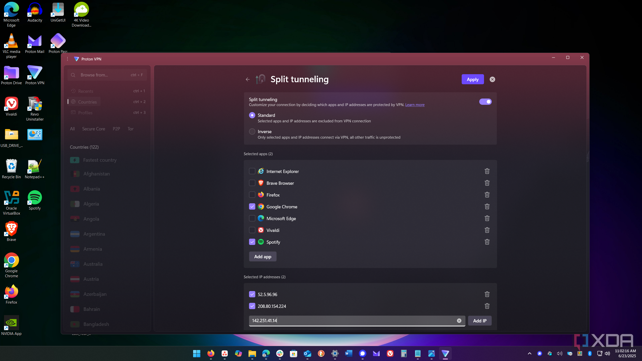Select the Proton VPN desktop icon
Viewport: 642px width, 361px height.
pyautogui.click(x=35, y=75)
